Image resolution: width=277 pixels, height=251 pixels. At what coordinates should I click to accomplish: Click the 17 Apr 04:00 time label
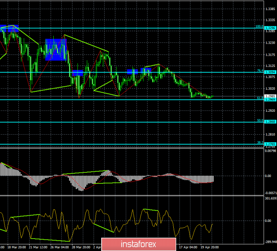(188, 247)
